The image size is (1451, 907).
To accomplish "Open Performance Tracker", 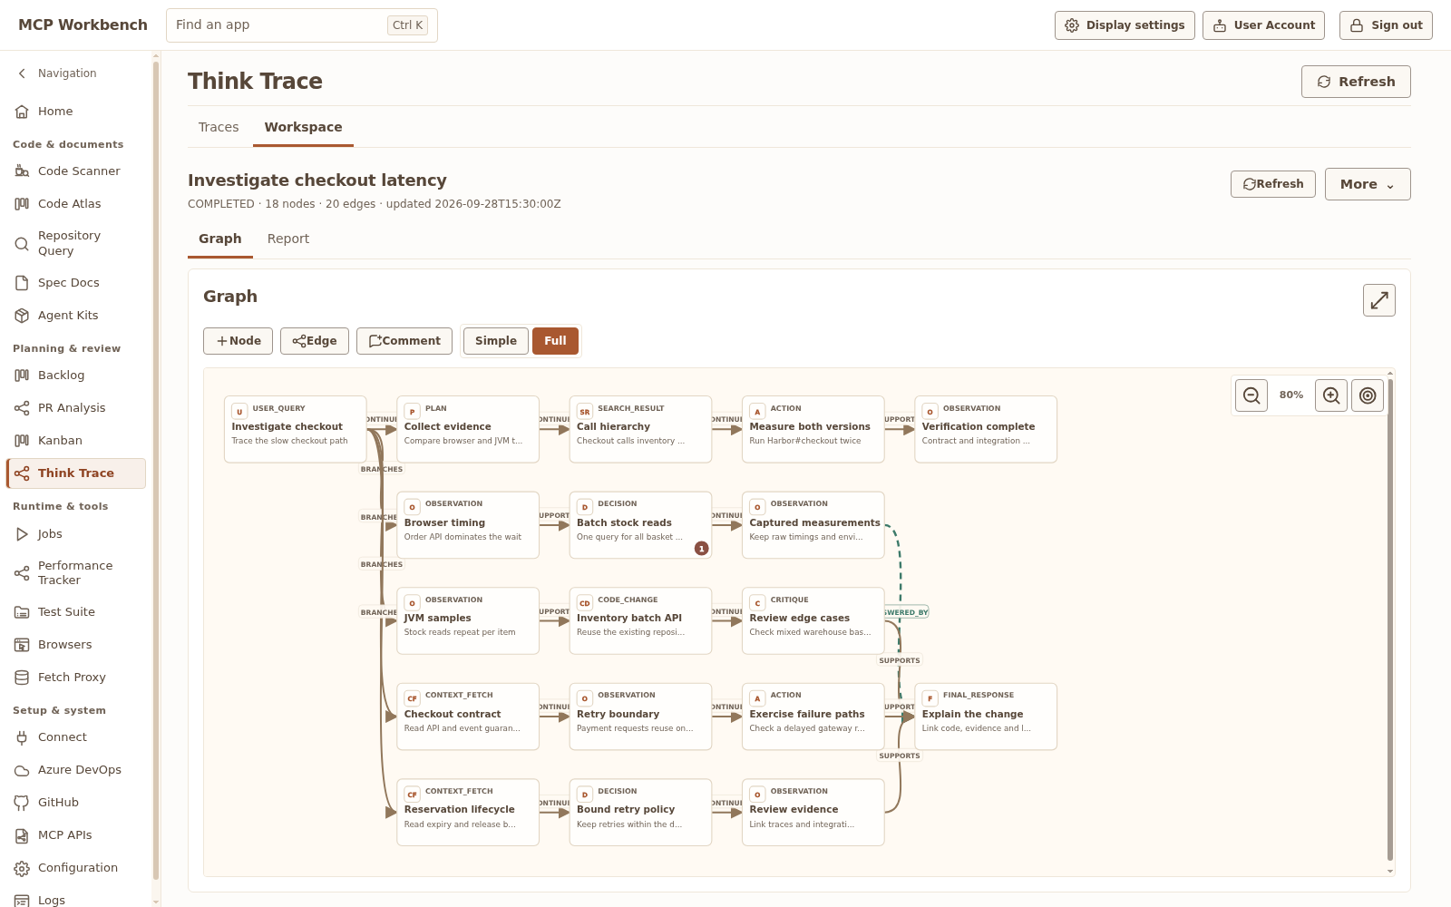I will click(x=76, y=573).
